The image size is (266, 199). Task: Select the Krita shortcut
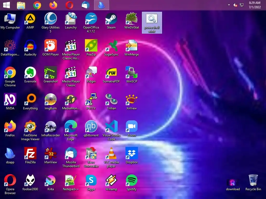tap(51, 182)
